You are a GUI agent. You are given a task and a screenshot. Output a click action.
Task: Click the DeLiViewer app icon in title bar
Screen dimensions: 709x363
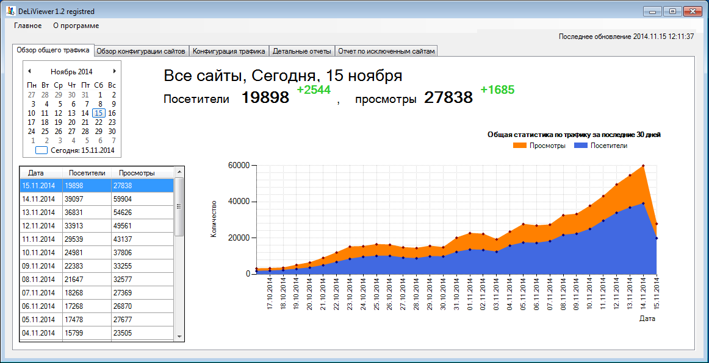pyautogui.click(x=10, y=12)
